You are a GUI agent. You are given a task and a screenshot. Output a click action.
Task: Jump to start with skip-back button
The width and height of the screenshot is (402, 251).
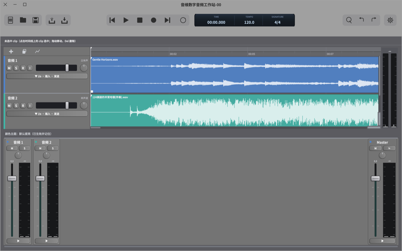112,20
